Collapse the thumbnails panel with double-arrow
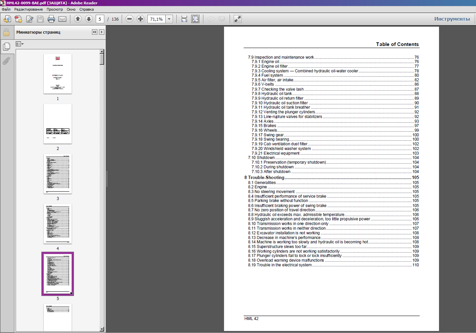 click(94, 32)
